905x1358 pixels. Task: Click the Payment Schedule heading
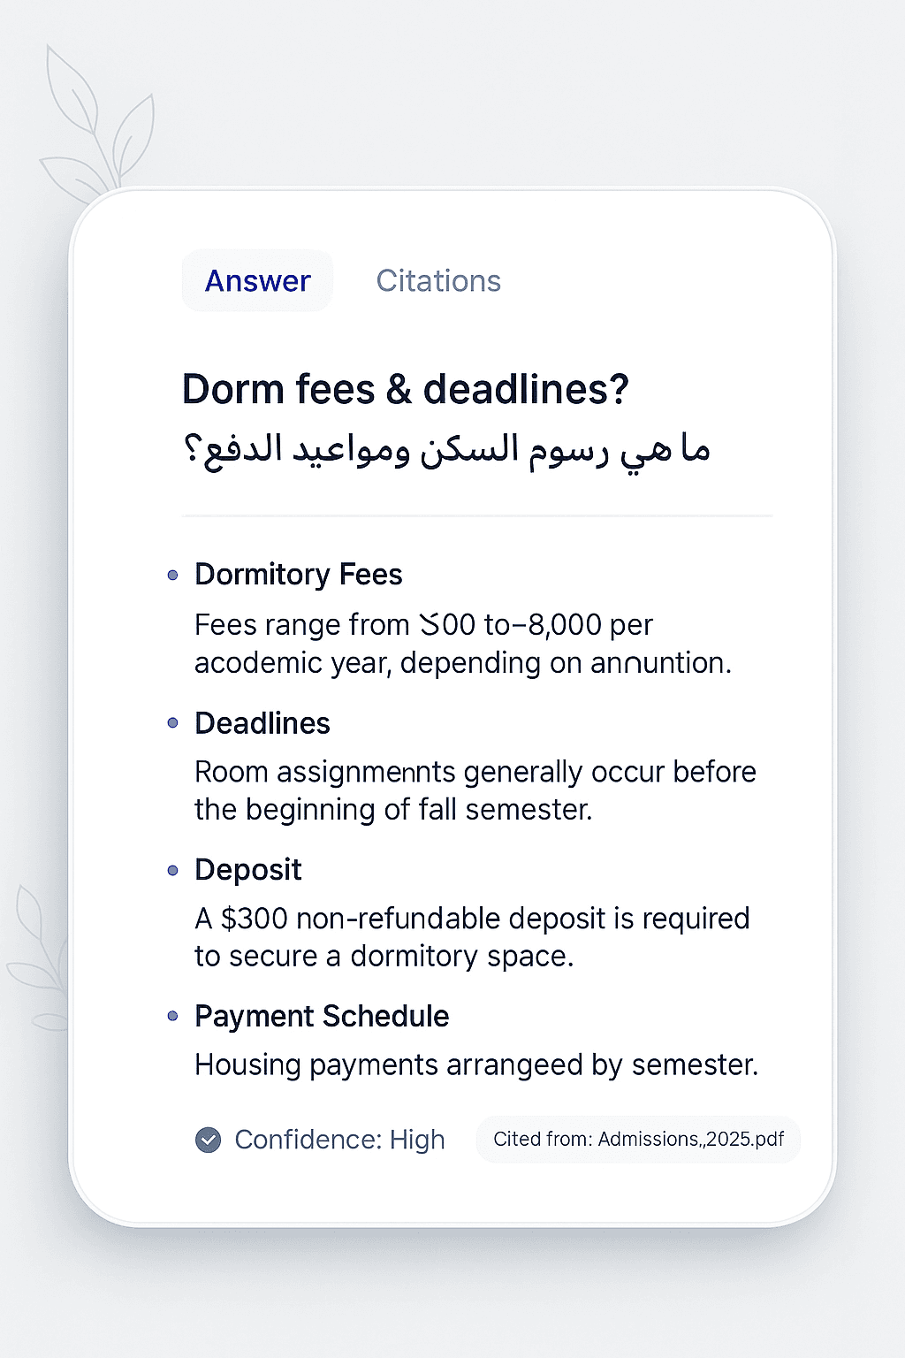322,1017
